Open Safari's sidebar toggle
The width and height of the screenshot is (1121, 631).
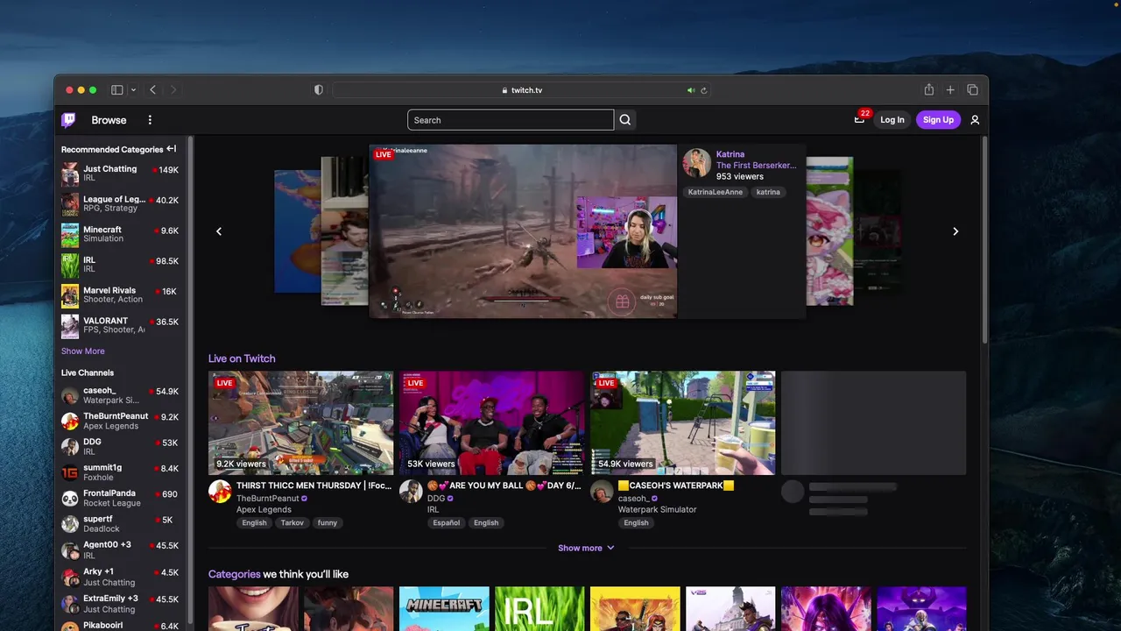(x=116, y=90)
